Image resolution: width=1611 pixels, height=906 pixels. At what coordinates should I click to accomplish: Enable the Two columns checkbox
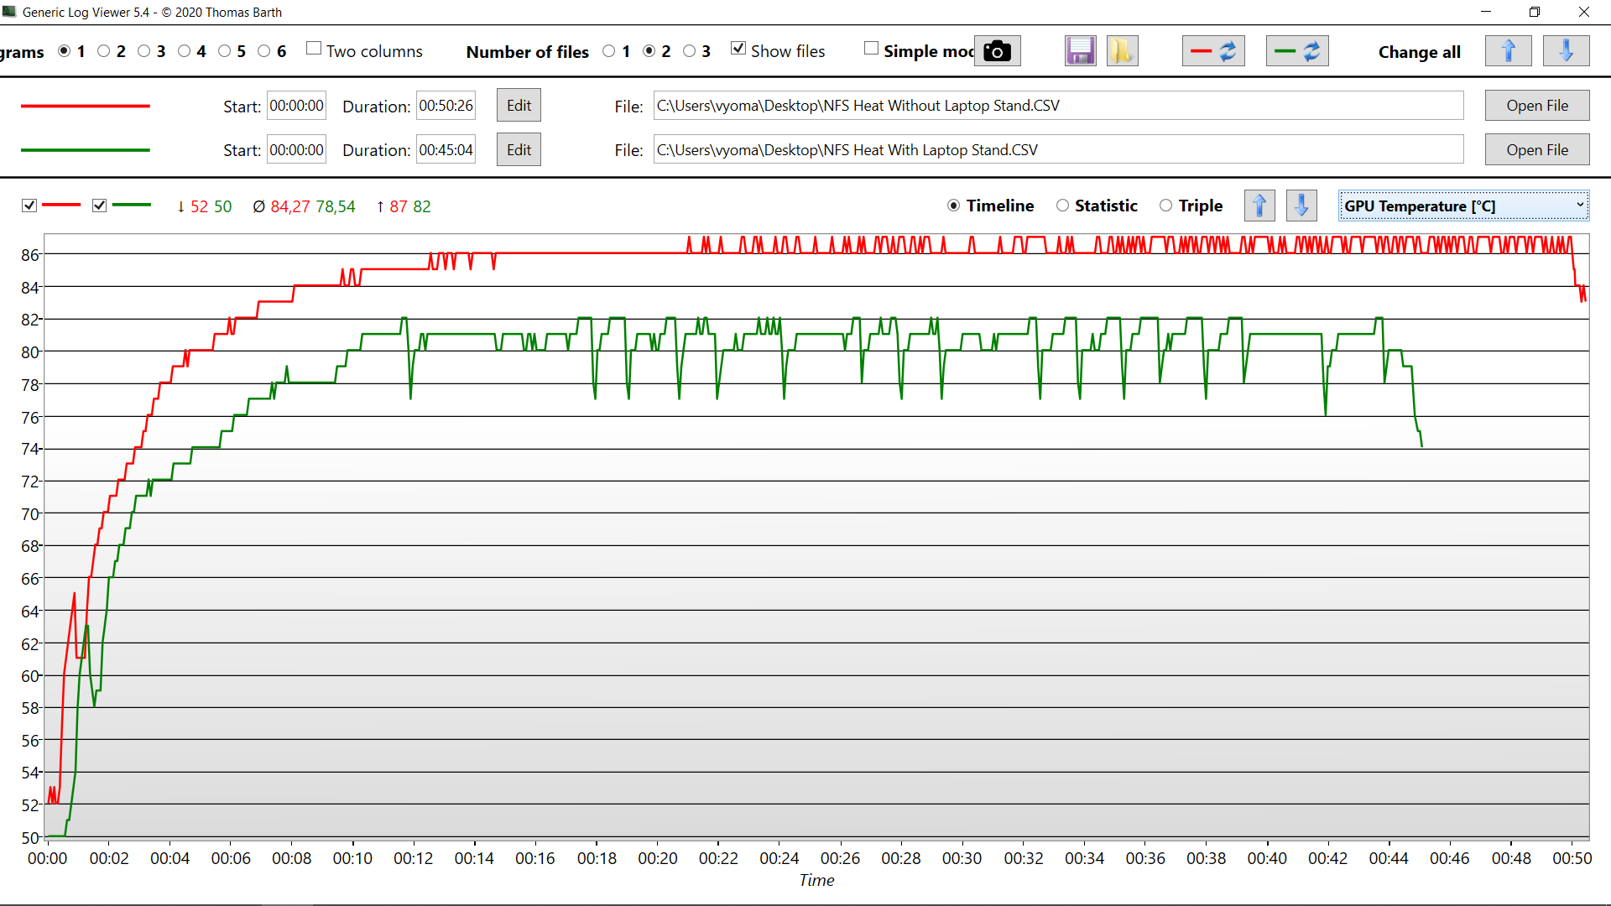[314, 49]
